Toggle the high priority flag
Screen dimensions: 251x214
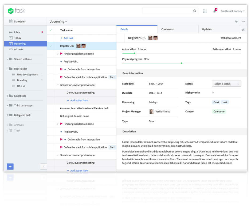point(213,93)
